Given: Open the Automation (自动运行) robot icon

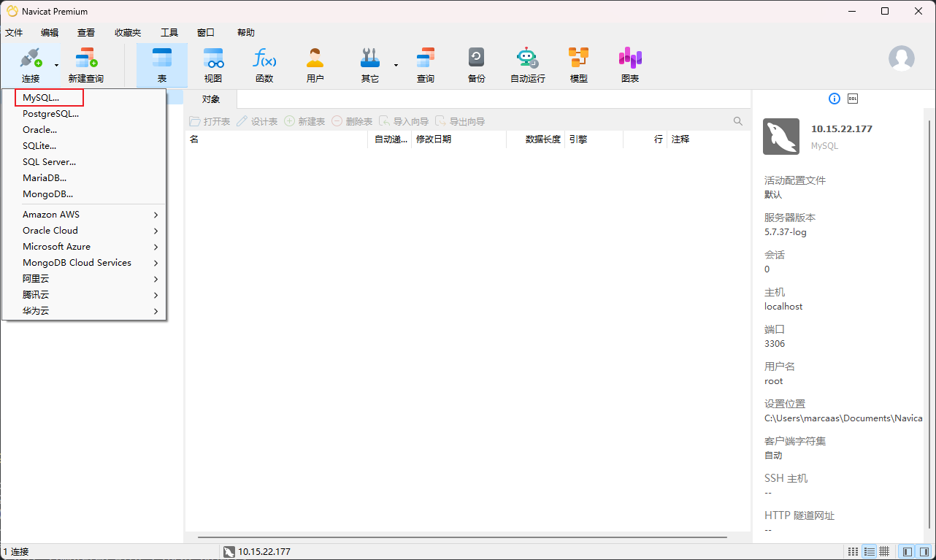Looking at the screenshot, I should [527, 58].
